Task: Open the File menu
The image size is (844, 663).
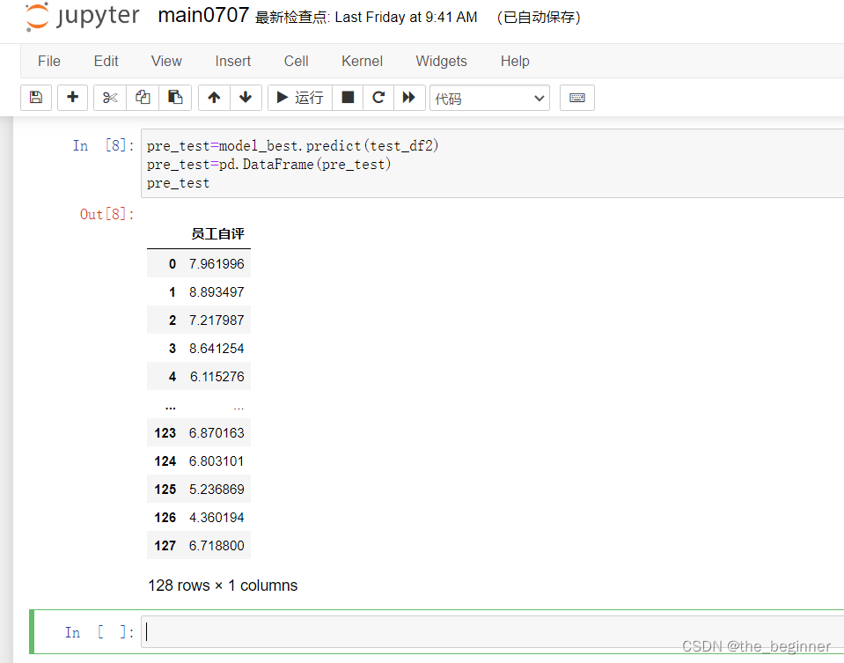Action: pyautogui.click(x=48, y=61)
